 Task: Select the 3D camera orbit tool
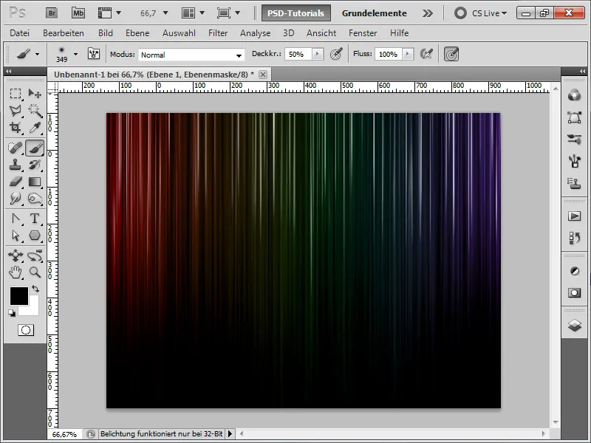coord(35,255)
